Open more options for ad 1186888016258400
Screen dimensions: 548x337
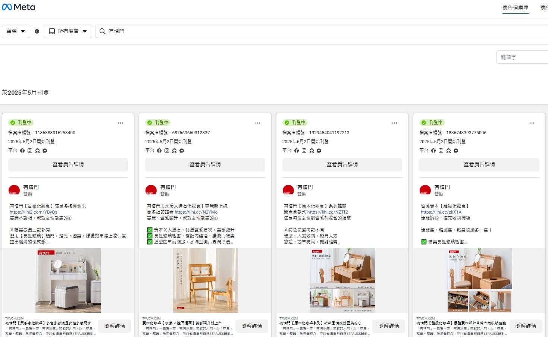[120, 123]
